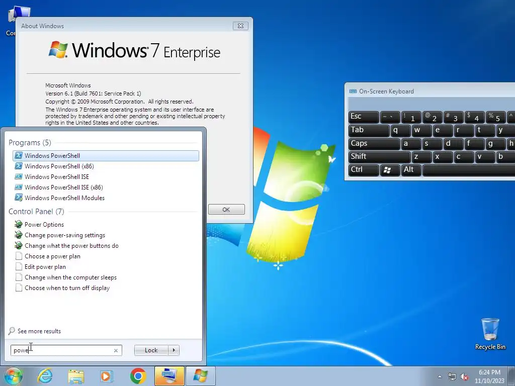Screen dimensions: 515x386
Task: Click the 4 key on On-Screen Keyboard
Action: [x=474, y=117]
